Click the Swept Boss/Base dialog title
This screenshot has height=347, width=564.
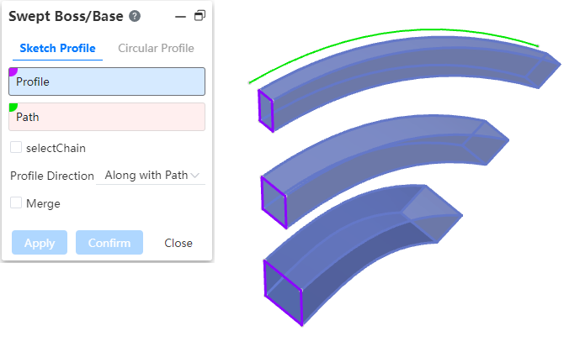(x=66, y=16)
